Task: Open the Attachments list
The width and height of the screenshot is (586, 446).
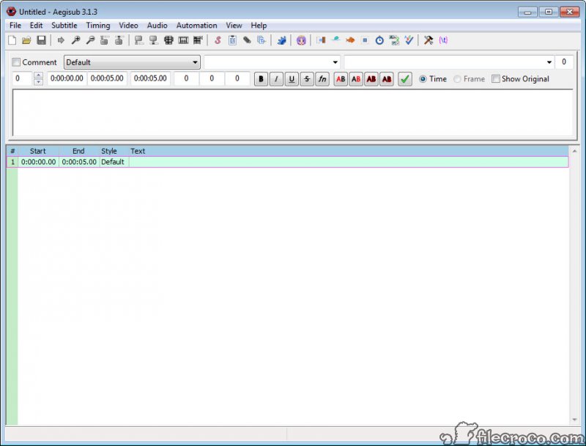Action: click(x=247, y=40)
